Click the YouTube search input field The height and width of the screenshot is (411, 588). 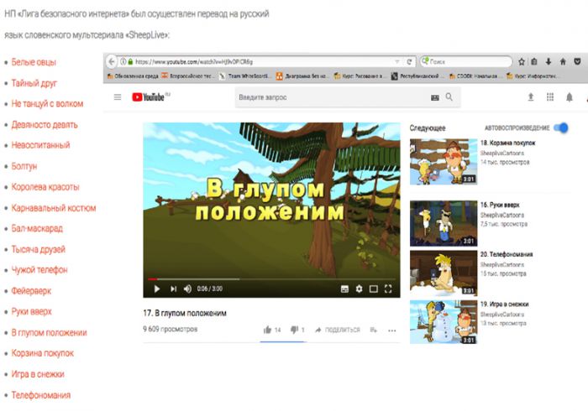click(x=332, y=97)
